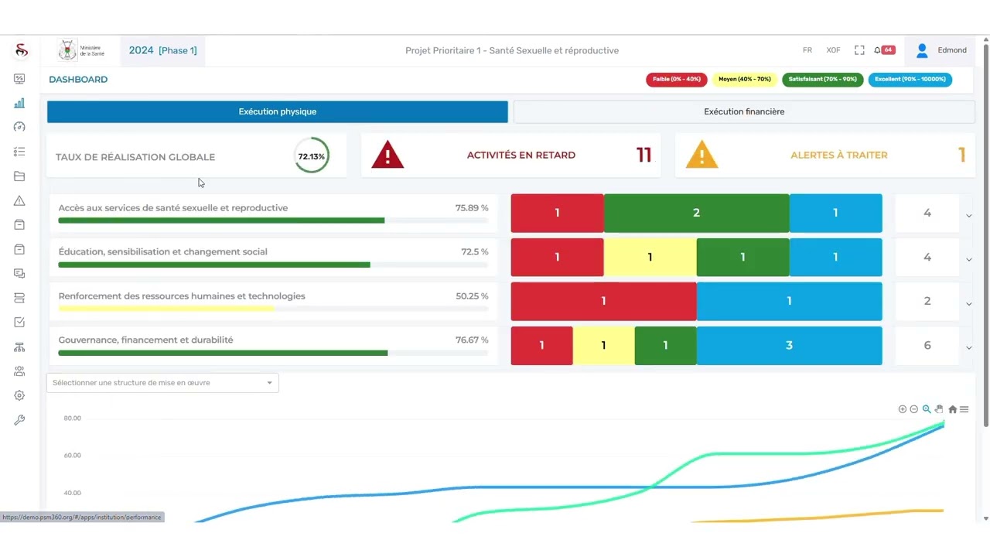Click the yellow Alertes à traiter warning icon
The width and height of the screenshot is (990, 557).
point(702,155)
